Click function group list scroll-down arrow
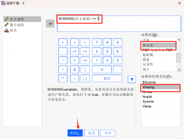This screenshot has width=184, height=139. [x=179, y=70]
